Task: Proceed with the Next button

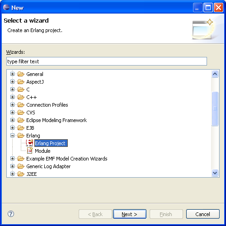Action: pos(130,214)
